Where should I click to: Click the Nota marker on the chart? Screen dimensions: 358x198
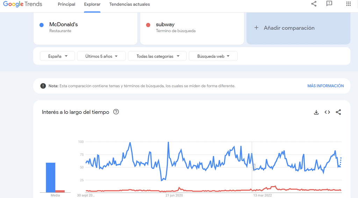254,167
